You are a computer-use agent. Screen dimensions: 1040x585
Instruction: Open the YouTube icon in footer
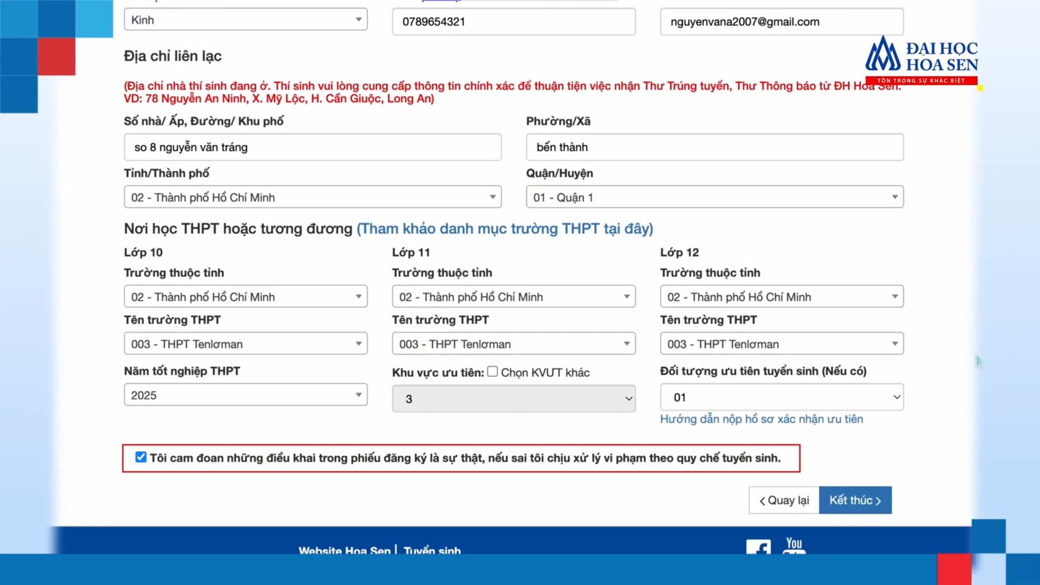794,545
